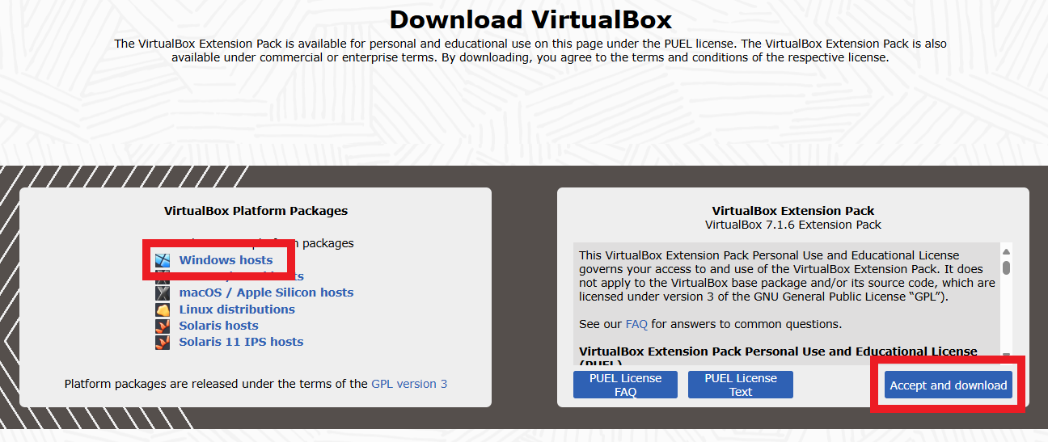Open the FAQ link in license text

pos(636,324)
